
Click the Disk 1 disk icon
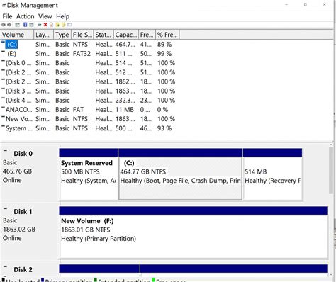click(6, 209)
